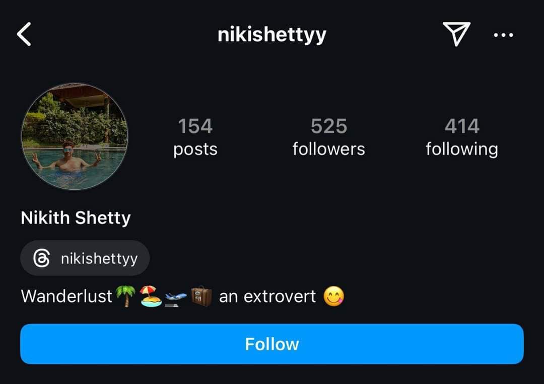Click the 'an extrovert' bio text

point(267,296)
